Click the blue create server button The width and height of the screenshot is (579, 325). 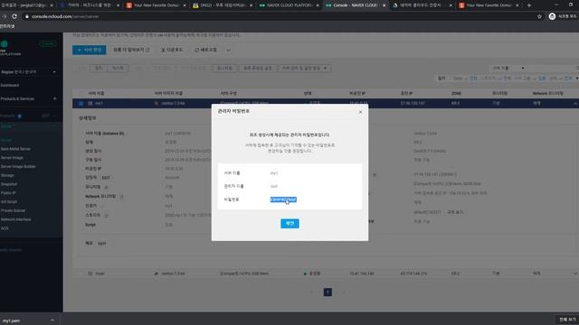90,50
